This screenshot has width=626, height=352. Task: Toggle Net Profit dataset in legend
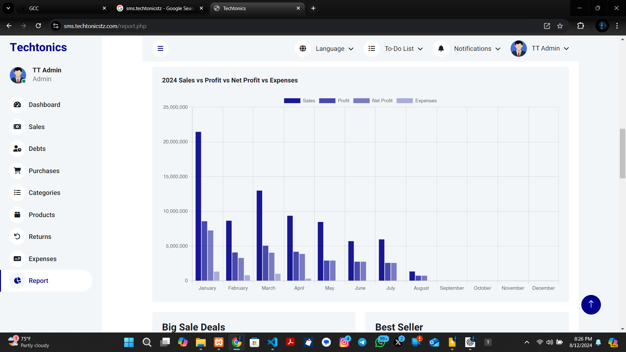382,101
